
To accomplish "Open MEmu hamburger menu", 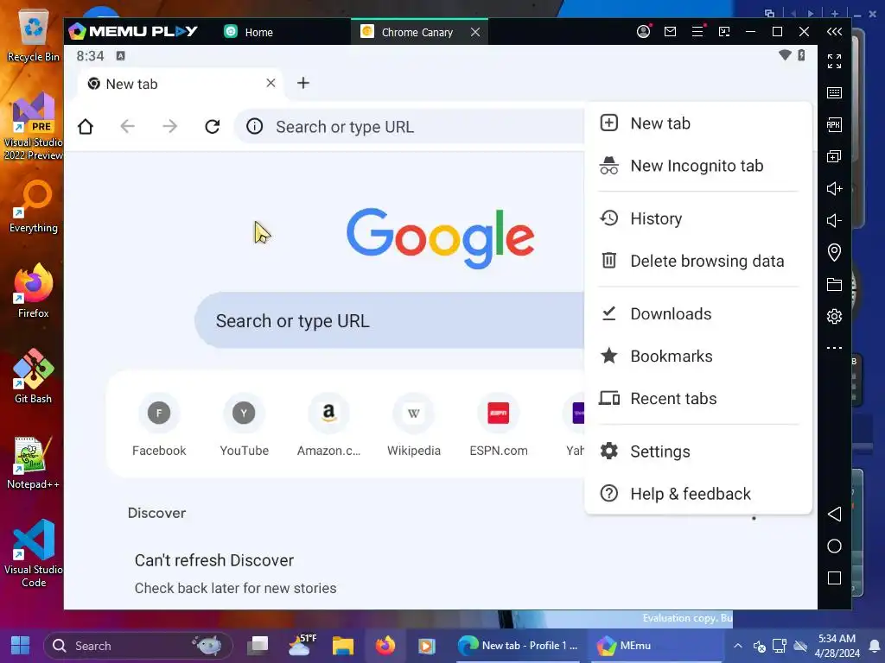I will point(697,32).
